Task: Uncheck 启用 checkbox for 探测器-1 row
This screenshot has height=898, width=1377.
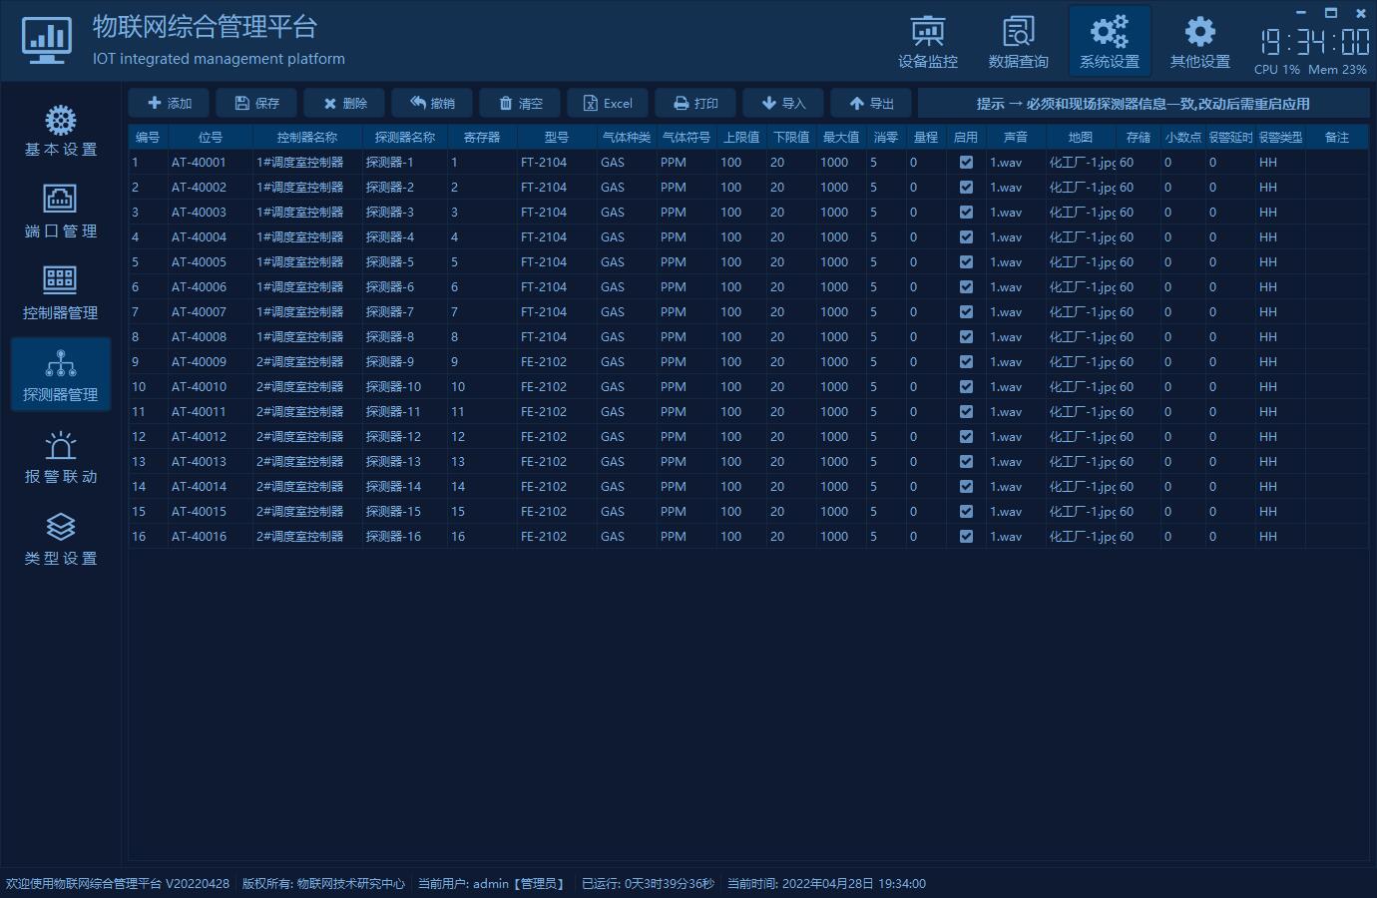Action: tap(966, 162)
